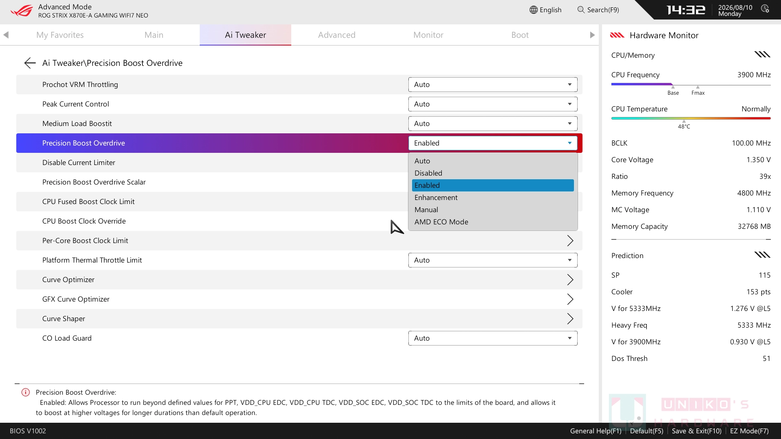Click the BIOS V1002 version text

(28, 431)
